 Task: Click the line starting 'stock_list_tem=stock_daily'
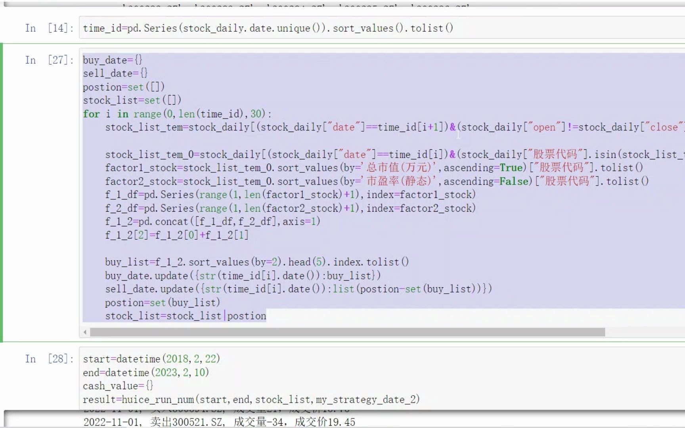395,128
